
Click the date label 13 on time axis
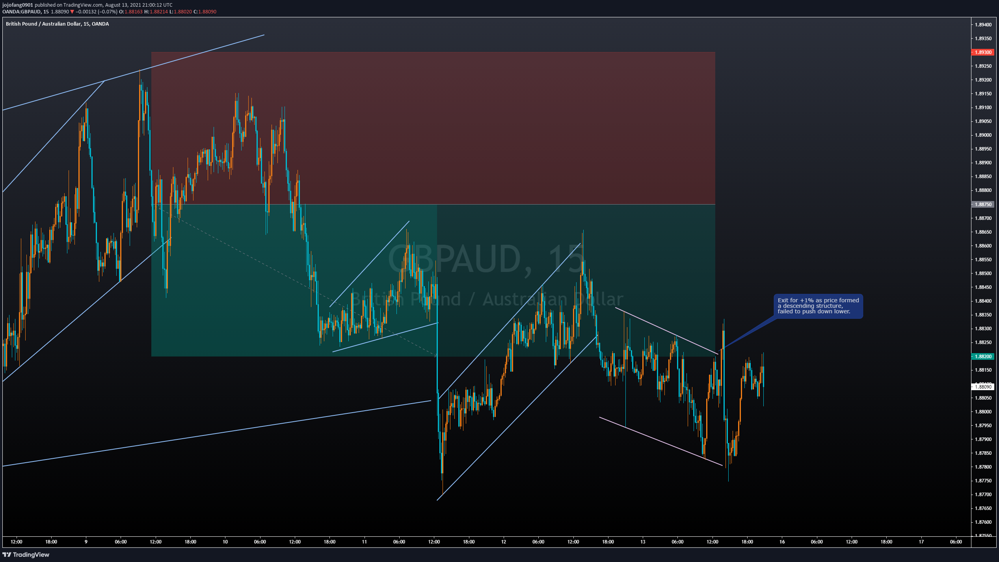click(643, 542)
